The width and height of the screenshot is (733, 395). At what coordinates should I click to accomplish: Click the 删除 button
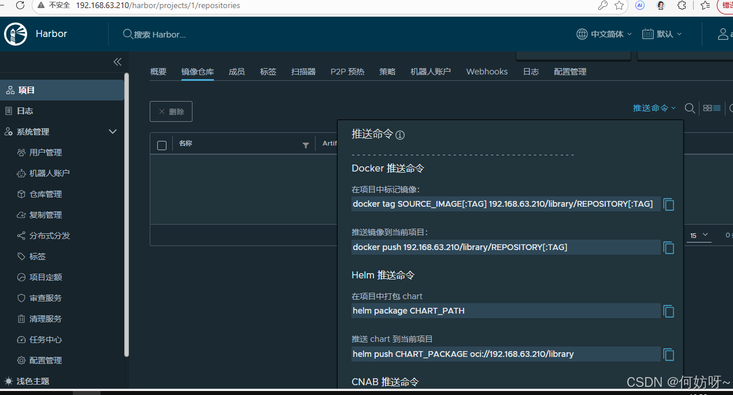[x=171, y=111]
